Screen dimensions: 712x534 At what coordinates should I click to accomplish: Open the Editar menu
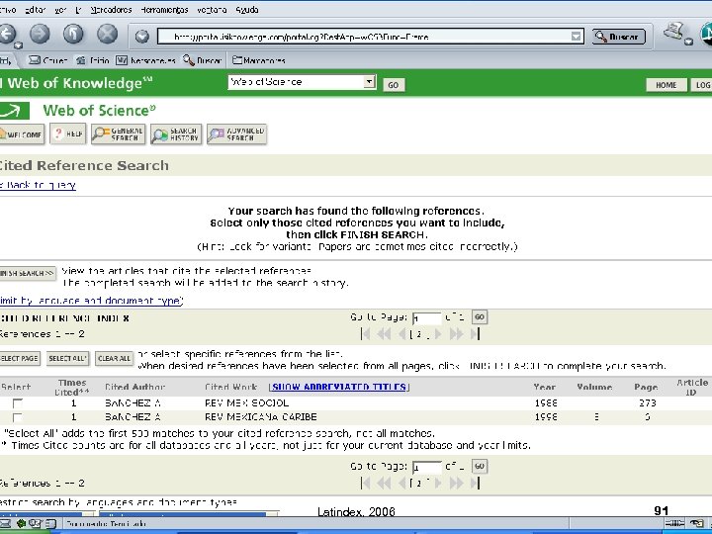point(35,10)
